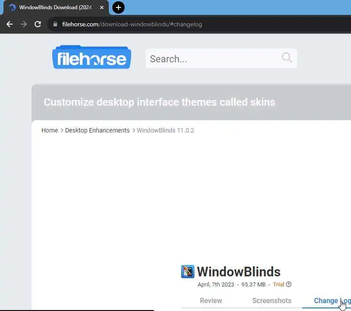Click the search magnifier icon

pyautogui.click(x=287, y=58)
